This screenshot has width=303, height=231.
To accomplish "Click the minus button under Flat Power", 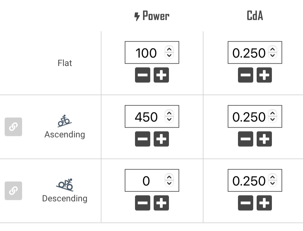I will [142, 75].
